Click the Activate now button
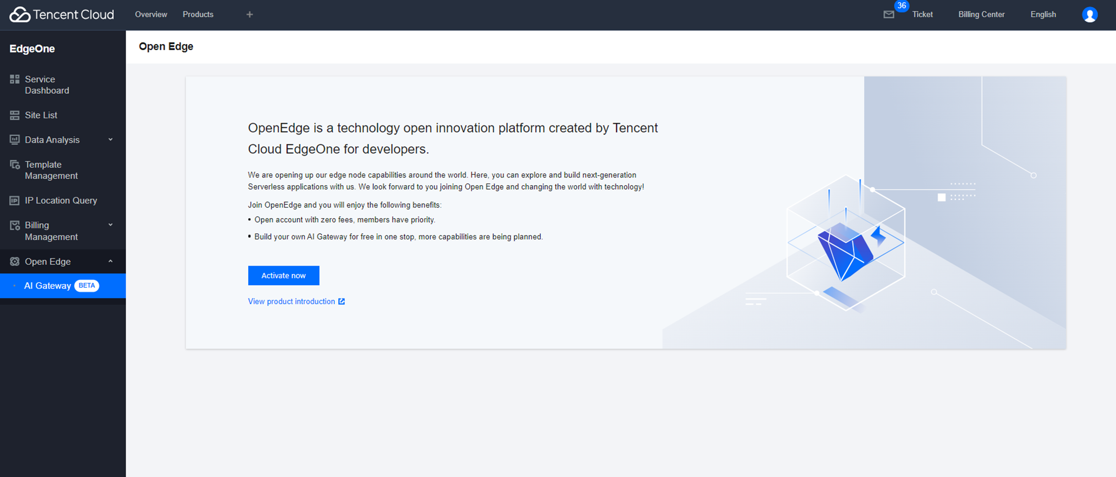The height and width of the screenshot is (477, 1116). [283, 276]
